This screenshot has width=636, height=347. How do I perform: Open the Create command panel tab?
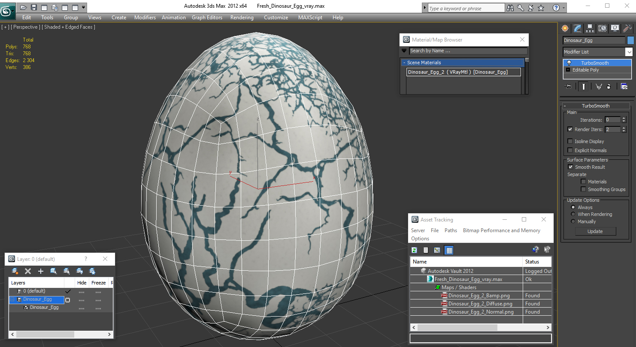(x=565, y=28)
